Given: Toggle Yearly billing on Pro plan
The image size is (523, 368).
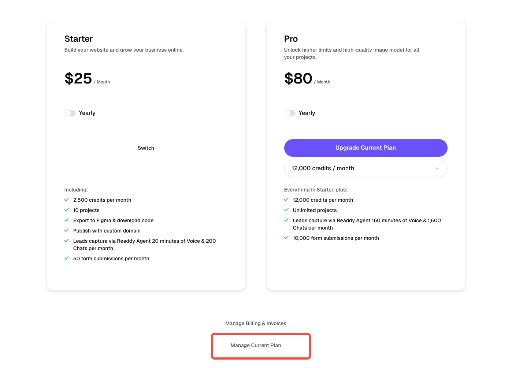Looking at the screenshot, I should pyautogui.click(x=290, y=113).
